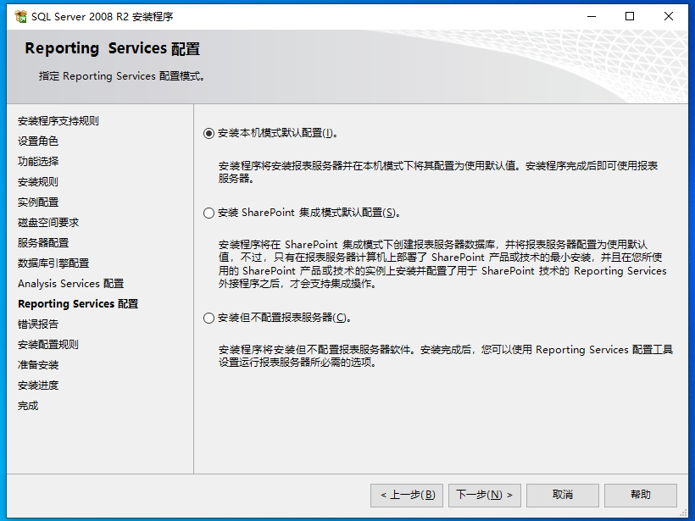Screen dimensions: 695x521
Task: Click the 安装配置规则 step in sidebar
Action: pos(48,345)
